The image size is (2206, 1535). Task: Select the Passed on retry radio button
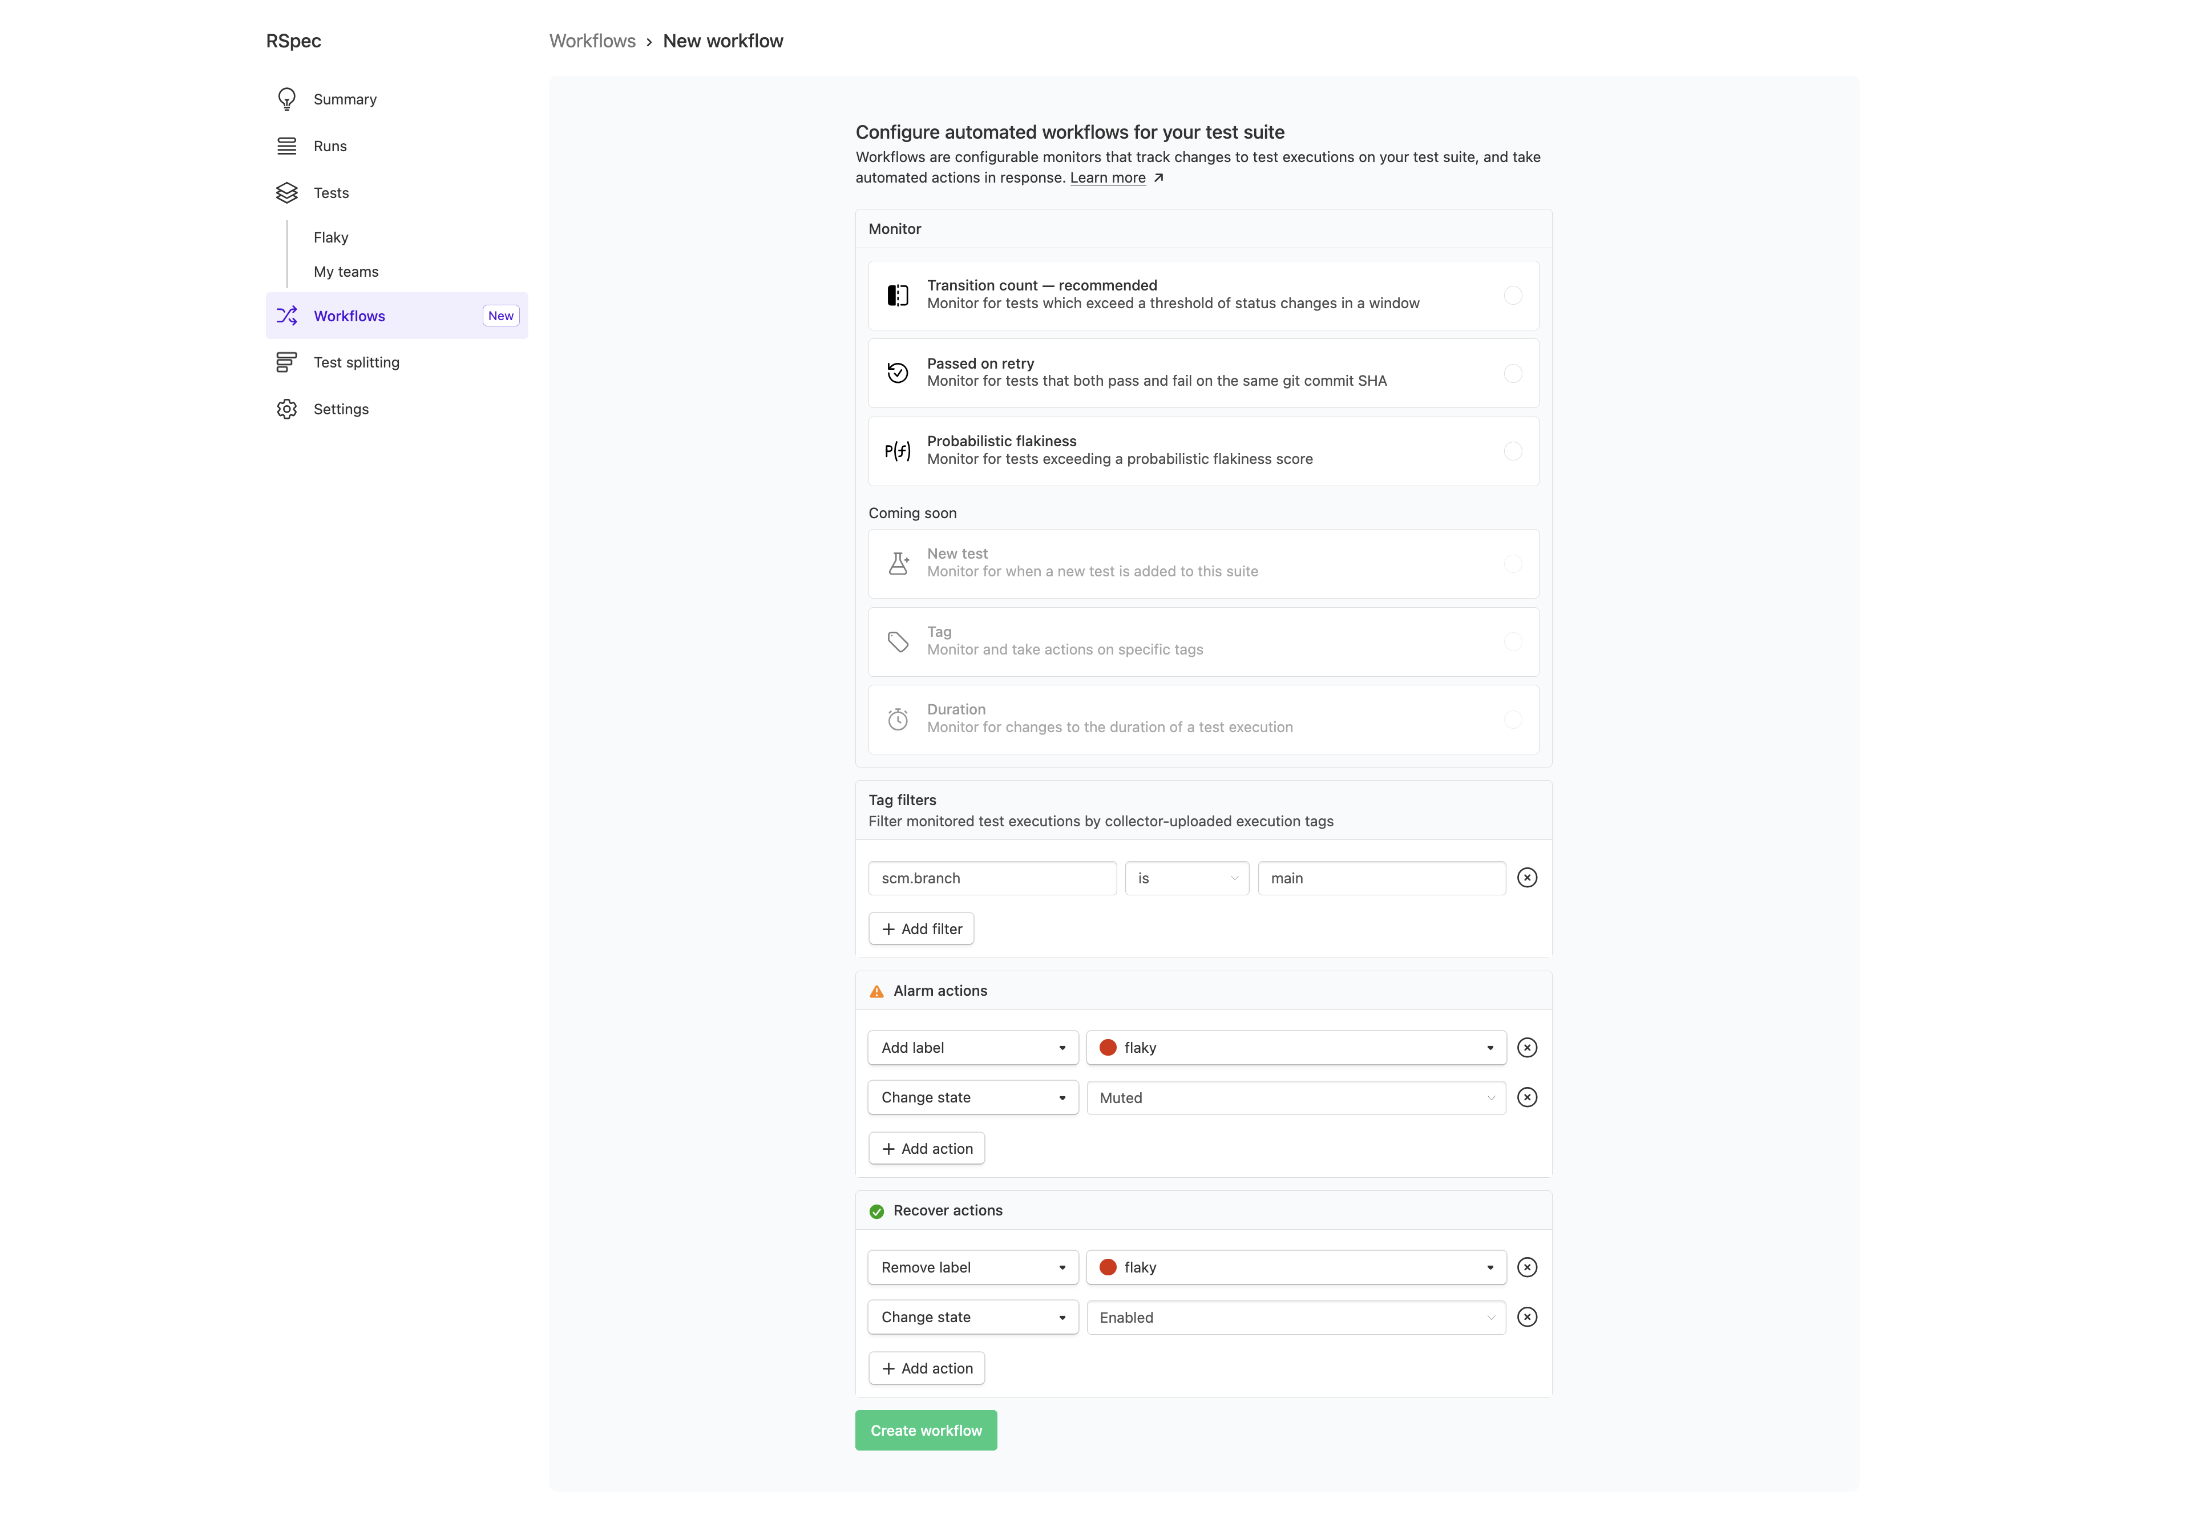1513,374
